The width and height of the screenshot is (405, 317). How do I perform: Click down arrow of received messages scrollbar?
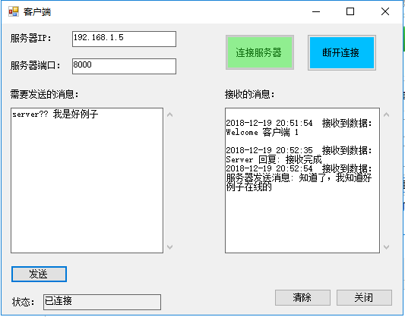click(387, 247)
